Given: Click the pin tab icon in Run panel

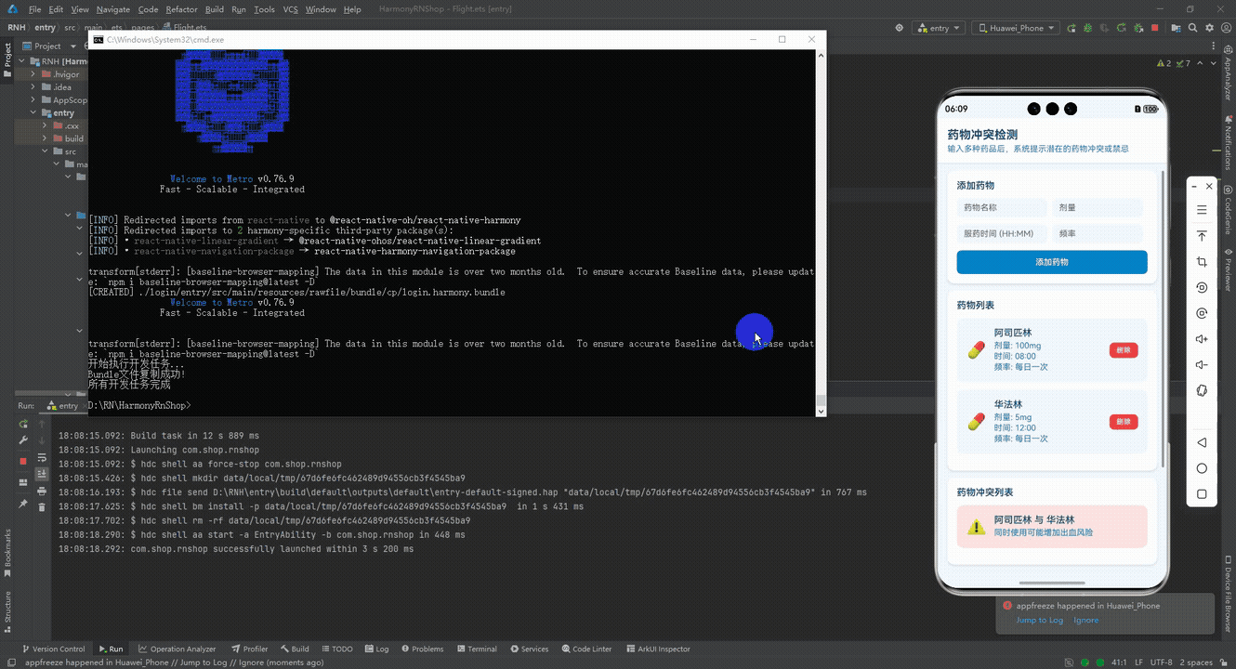Looking at the screenshot, I should 23,504.
